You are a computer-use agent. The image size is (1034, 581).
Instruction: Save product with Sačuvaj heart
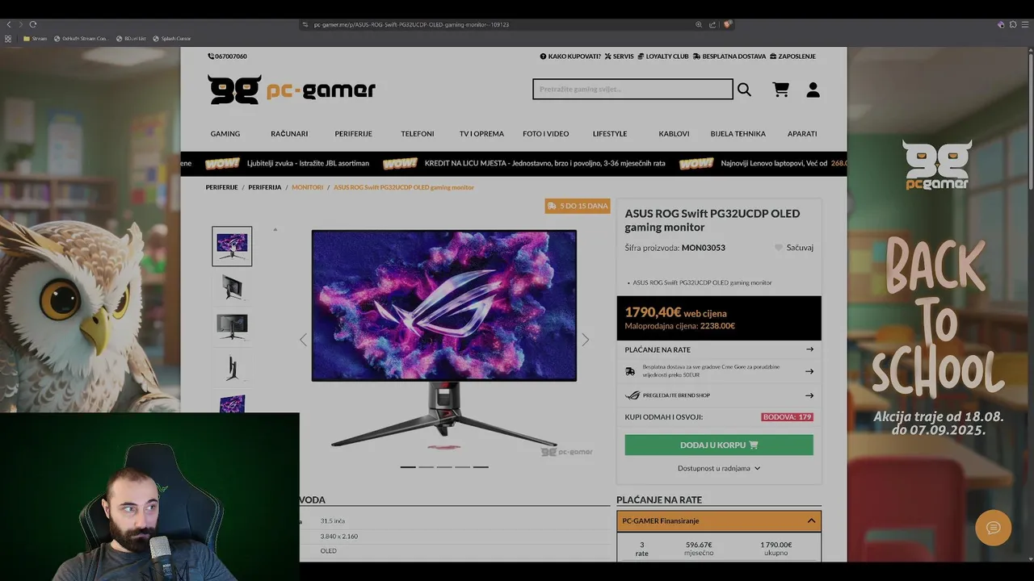tap(793, 248)
